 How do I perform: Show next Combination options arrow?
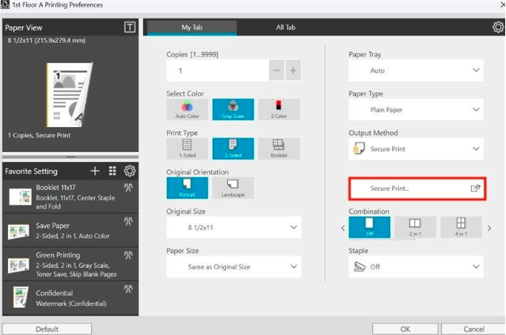489,228
